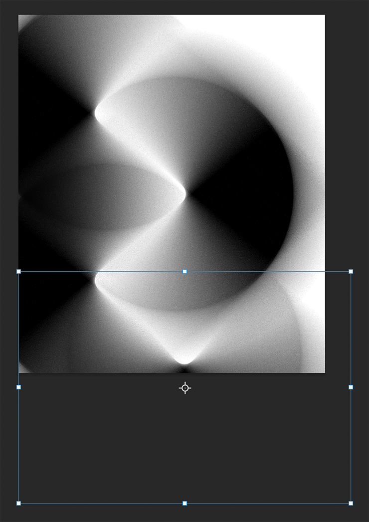
Task: Click the middle-right transform side handle
Action: (351, 387)
